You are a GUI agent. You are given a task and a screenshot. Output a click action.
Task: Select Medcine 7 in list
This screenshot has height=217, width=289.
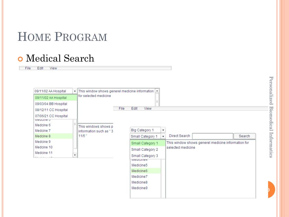point(53,131)
